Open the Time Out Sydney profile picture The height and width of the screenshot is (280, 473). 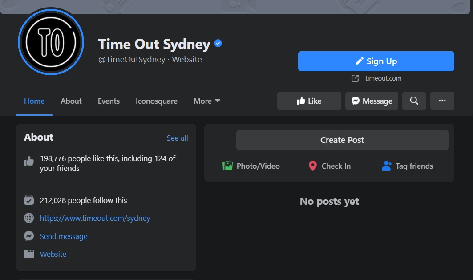51,42
